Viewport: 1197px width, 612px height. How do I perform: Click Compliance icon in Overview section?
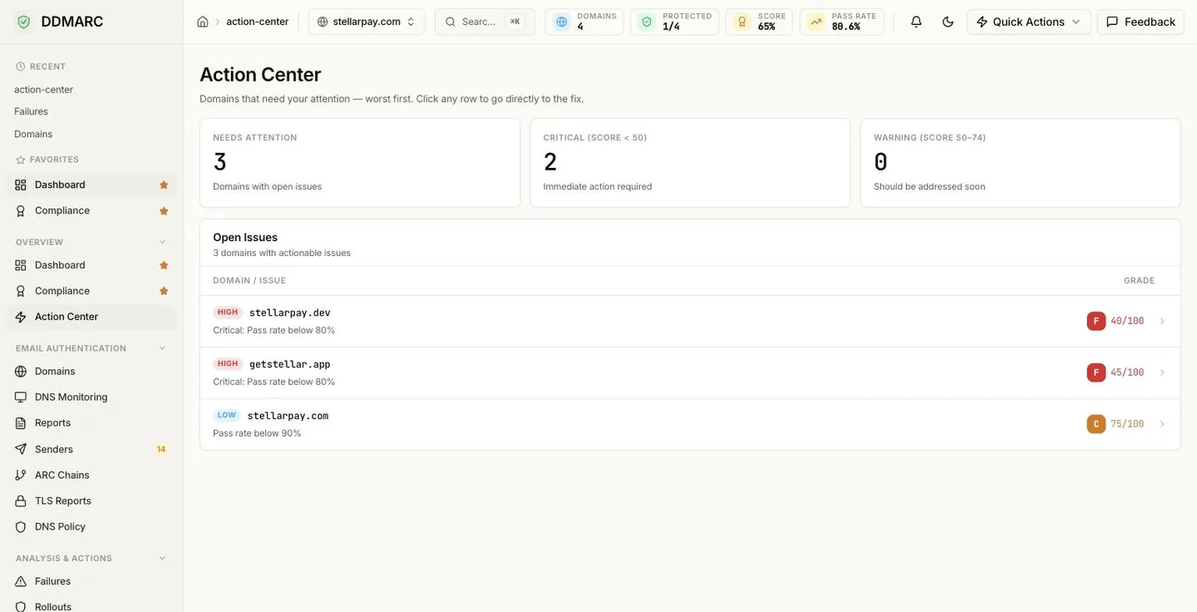pyautogui.click(x=21, y=291)
